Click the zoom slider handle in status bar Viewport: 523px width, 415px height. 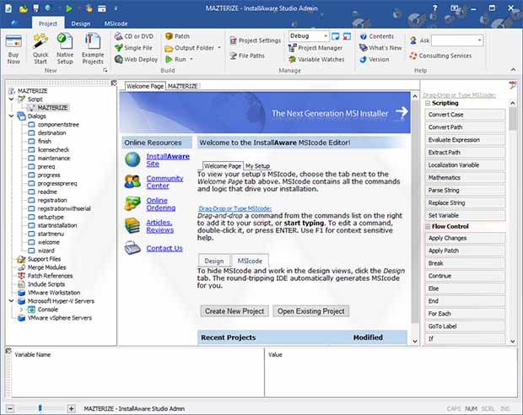click(x=40, y=408)
